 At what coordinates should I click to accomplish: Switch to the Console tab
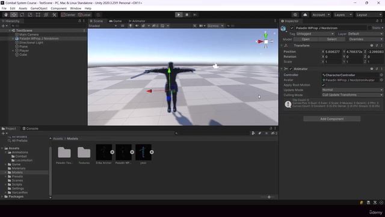tap(30, 128)
